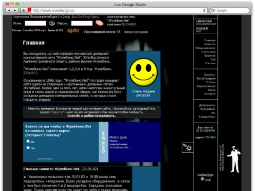Click the round icon next to AvE
The image size is (255, 191).
tap(202, 179)
